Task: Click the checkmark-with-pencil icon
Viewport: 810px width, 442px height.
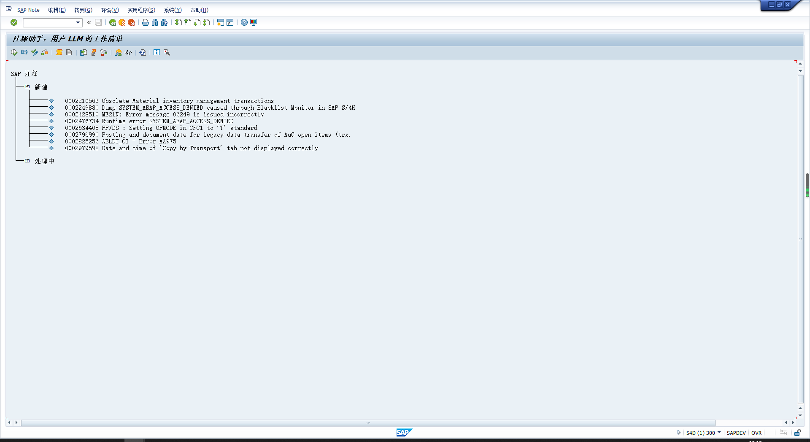Action: (x=35, y=52)
